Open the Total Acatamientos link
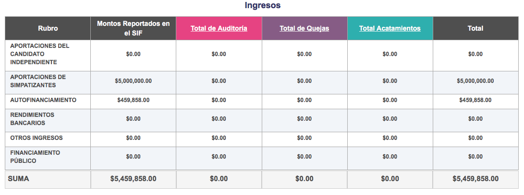The height and width of the screenshot is (195, 524). pyautogui.click(x=390, y=28)
